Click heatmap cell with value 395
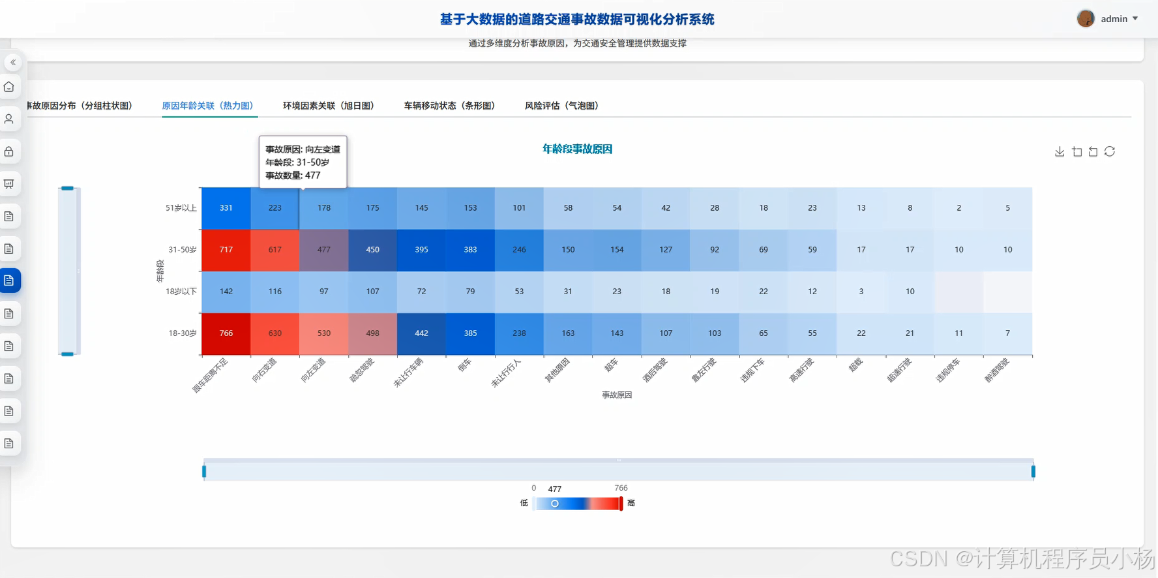 [422, 250]
